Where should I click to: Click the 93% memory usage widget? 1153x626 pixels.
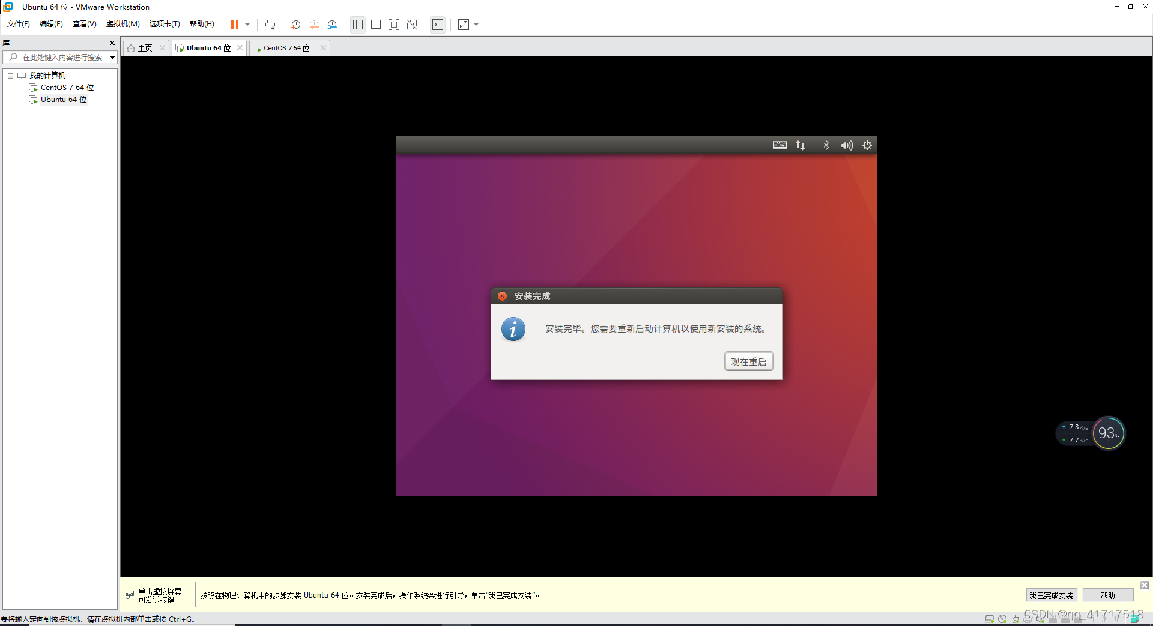point(1109,433)
